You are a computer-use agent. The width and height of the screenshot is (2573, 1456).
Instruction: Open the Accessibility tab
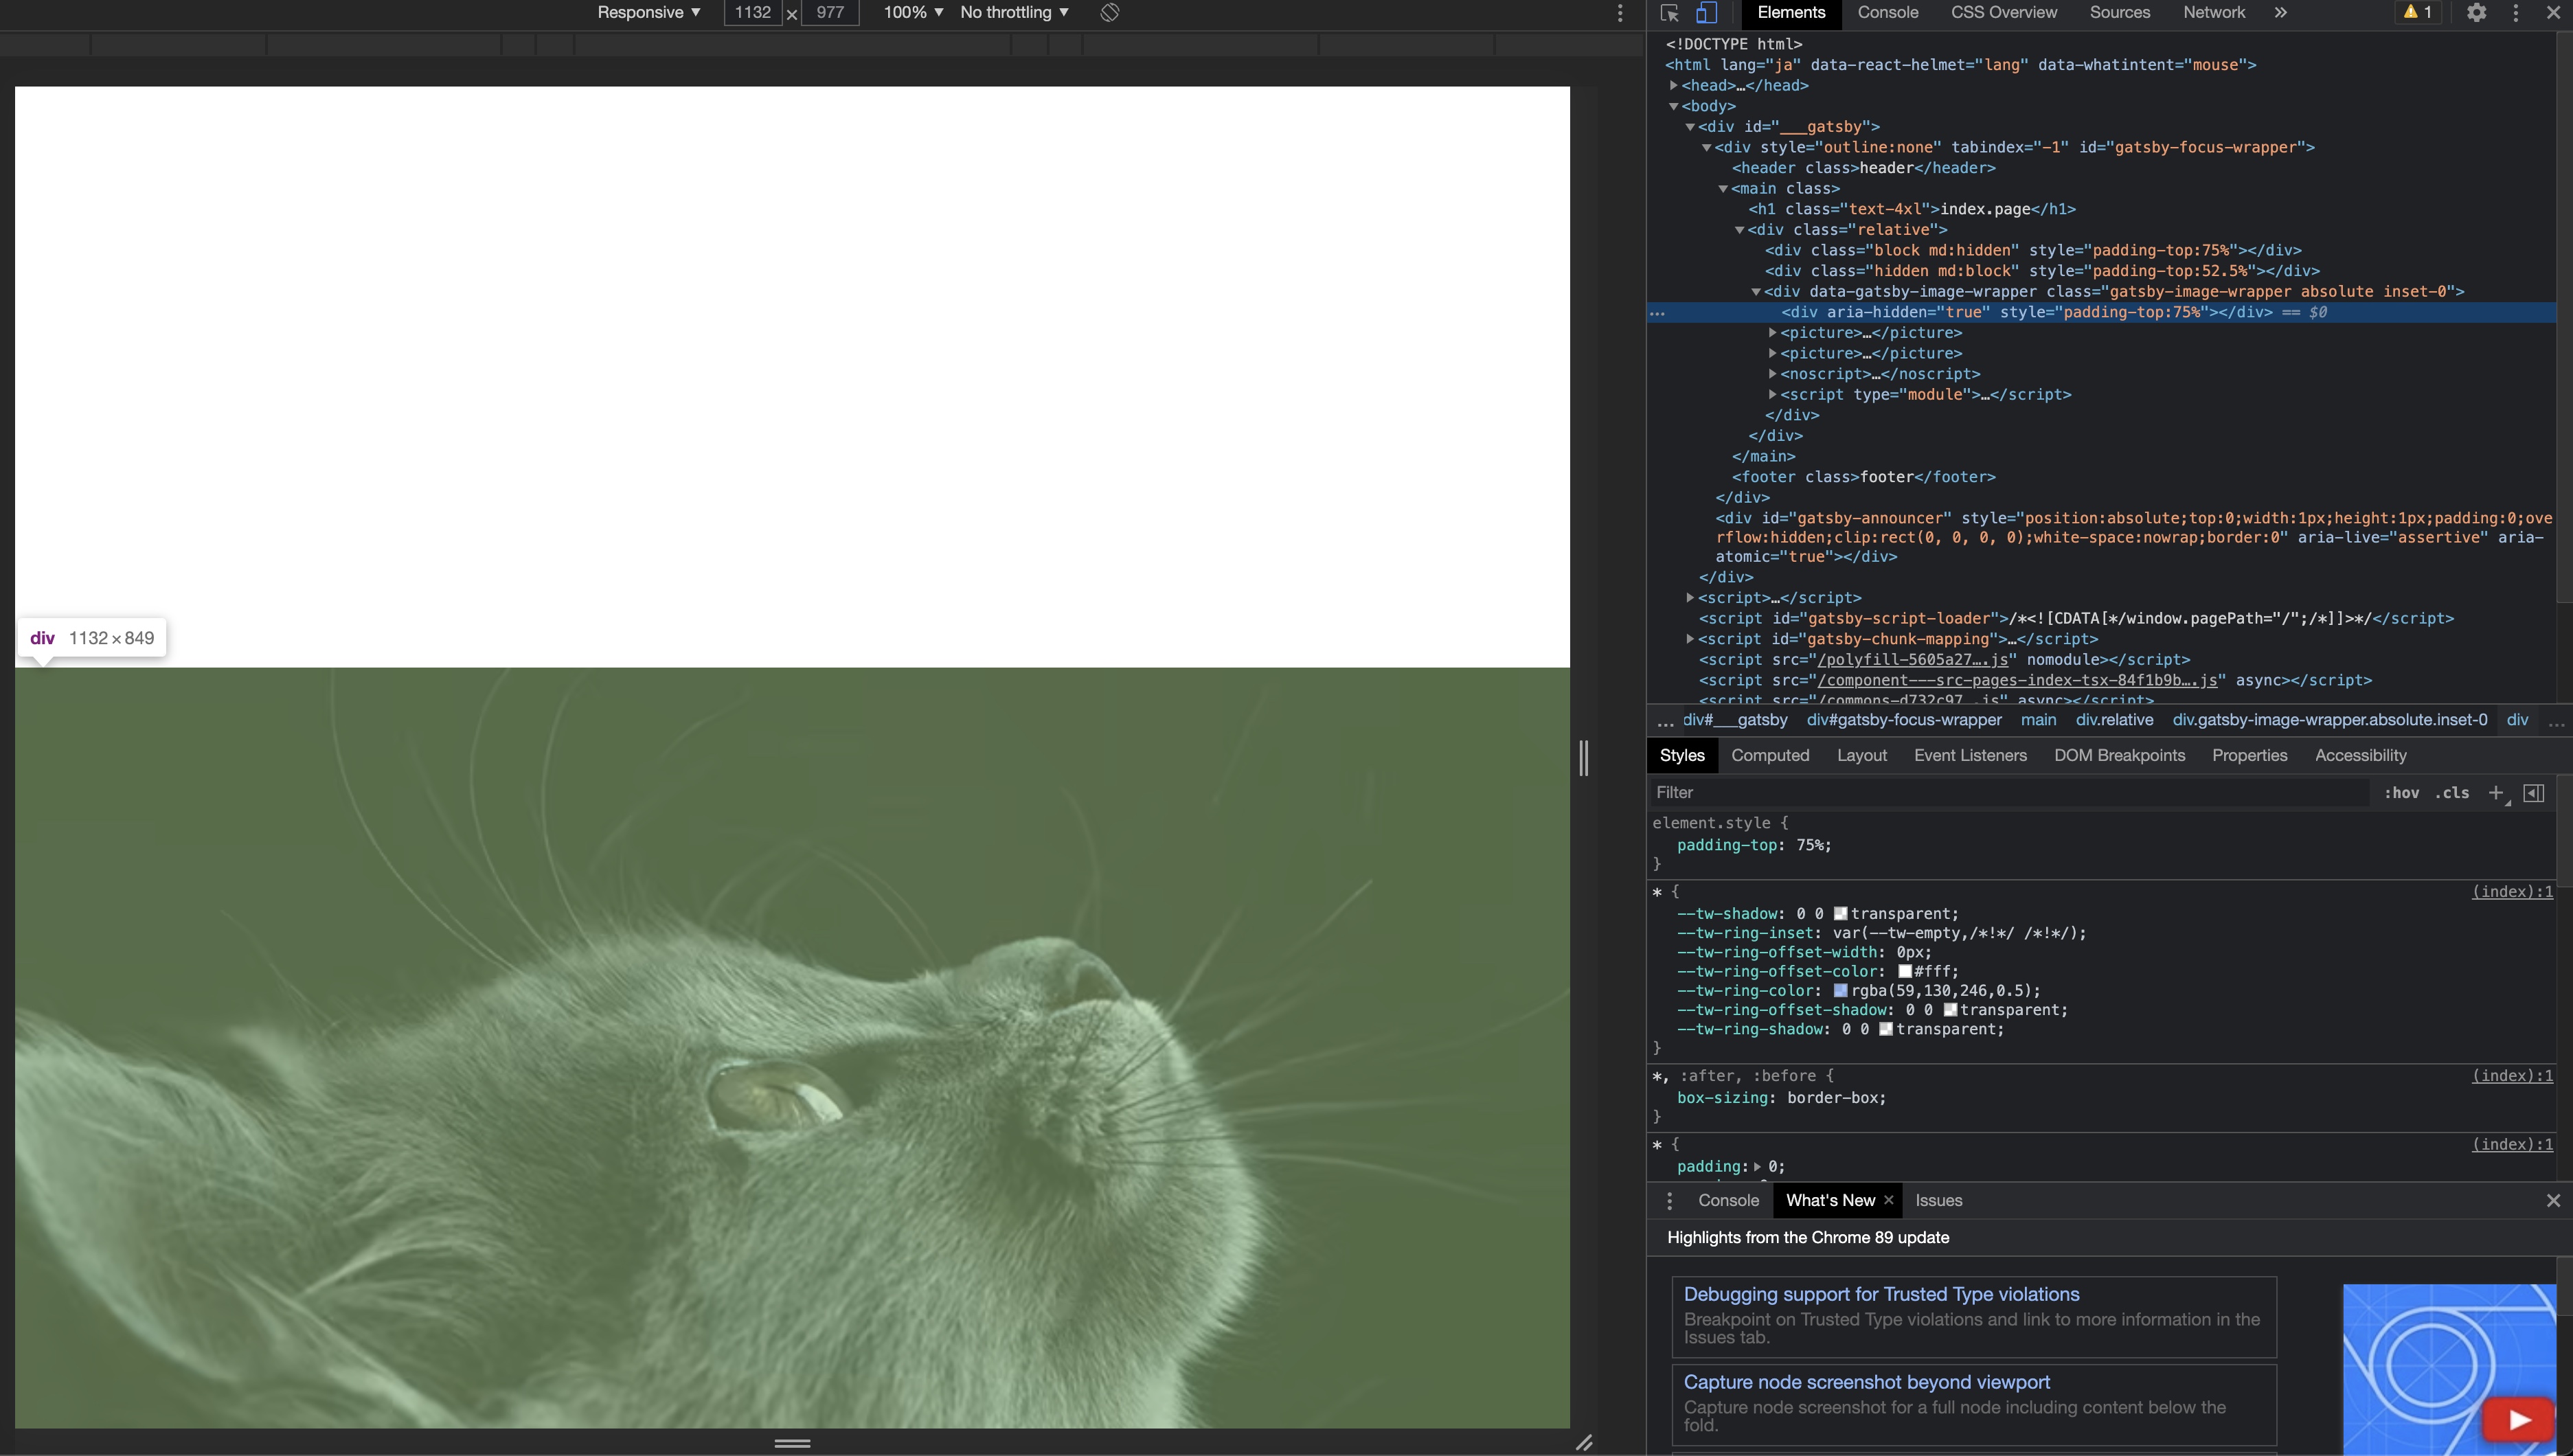[2360, 756]
